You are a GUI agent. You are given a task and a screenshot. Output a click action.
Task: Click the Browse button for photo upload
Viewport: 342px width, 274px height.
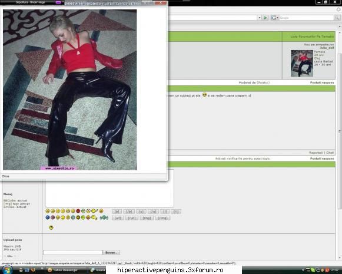click(111, 253)
